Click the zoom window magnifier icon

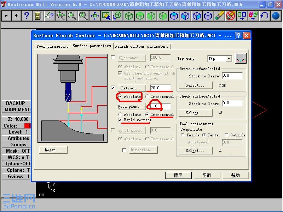point(61,16)
